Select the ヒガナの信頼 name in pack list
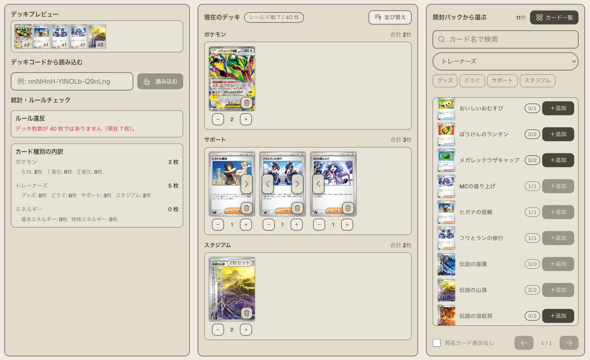590x360 pixels. click(x=476, y=212)
